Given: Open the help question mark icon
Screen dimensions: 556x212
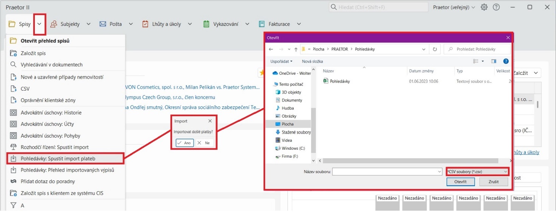Looking at the screenshot, I should click(x=496, y=7).
